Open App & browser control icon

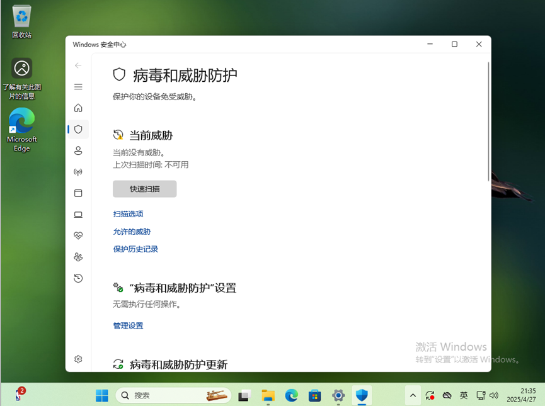click(x=78, y=193)
